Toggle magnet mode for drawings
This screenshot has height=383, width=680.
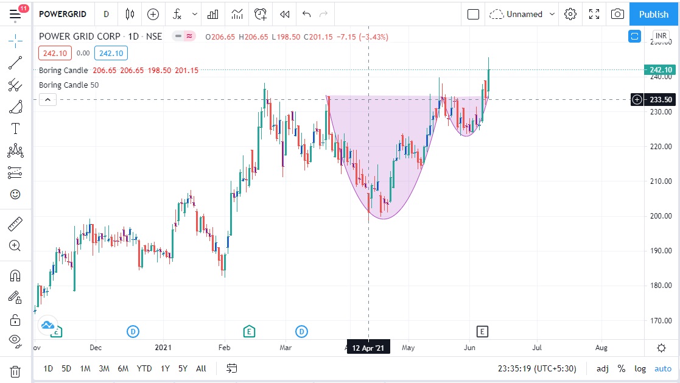coord(15,276)
